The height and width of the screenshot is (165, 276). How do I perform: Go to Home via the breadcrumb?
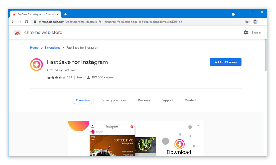point(34,47)
